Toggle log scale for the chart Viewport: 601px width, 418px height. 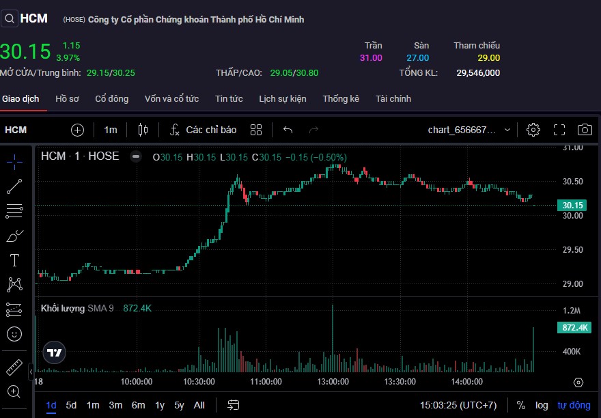tap(542, 405)
